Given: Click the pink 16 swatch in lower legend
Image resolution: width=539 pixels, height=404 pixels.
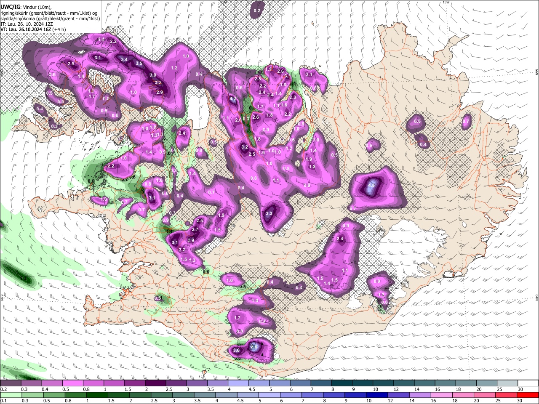Looking at the screenshot, I should [441, 394].
